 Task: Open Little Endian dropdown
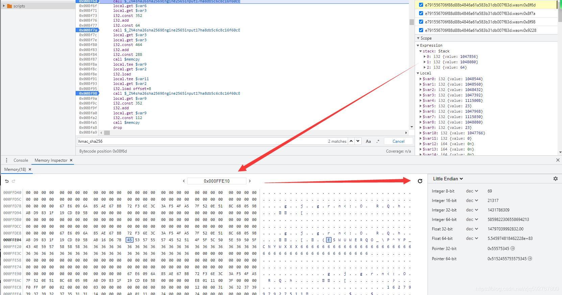[448, 179]
